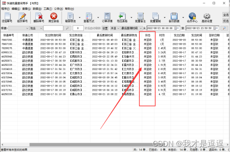Open 订单详情 order details icon
This screenshot has height=152, width=230.
107,16
